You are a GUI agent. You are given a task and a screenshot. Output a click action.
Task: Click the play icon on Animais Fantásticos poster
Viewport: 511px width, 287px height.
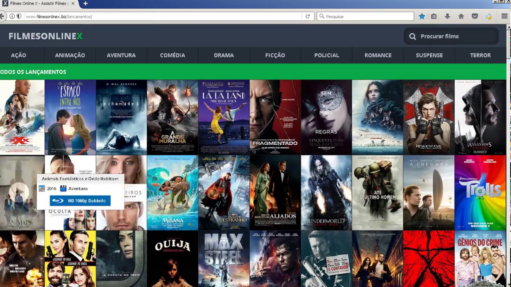coord(19,192)
